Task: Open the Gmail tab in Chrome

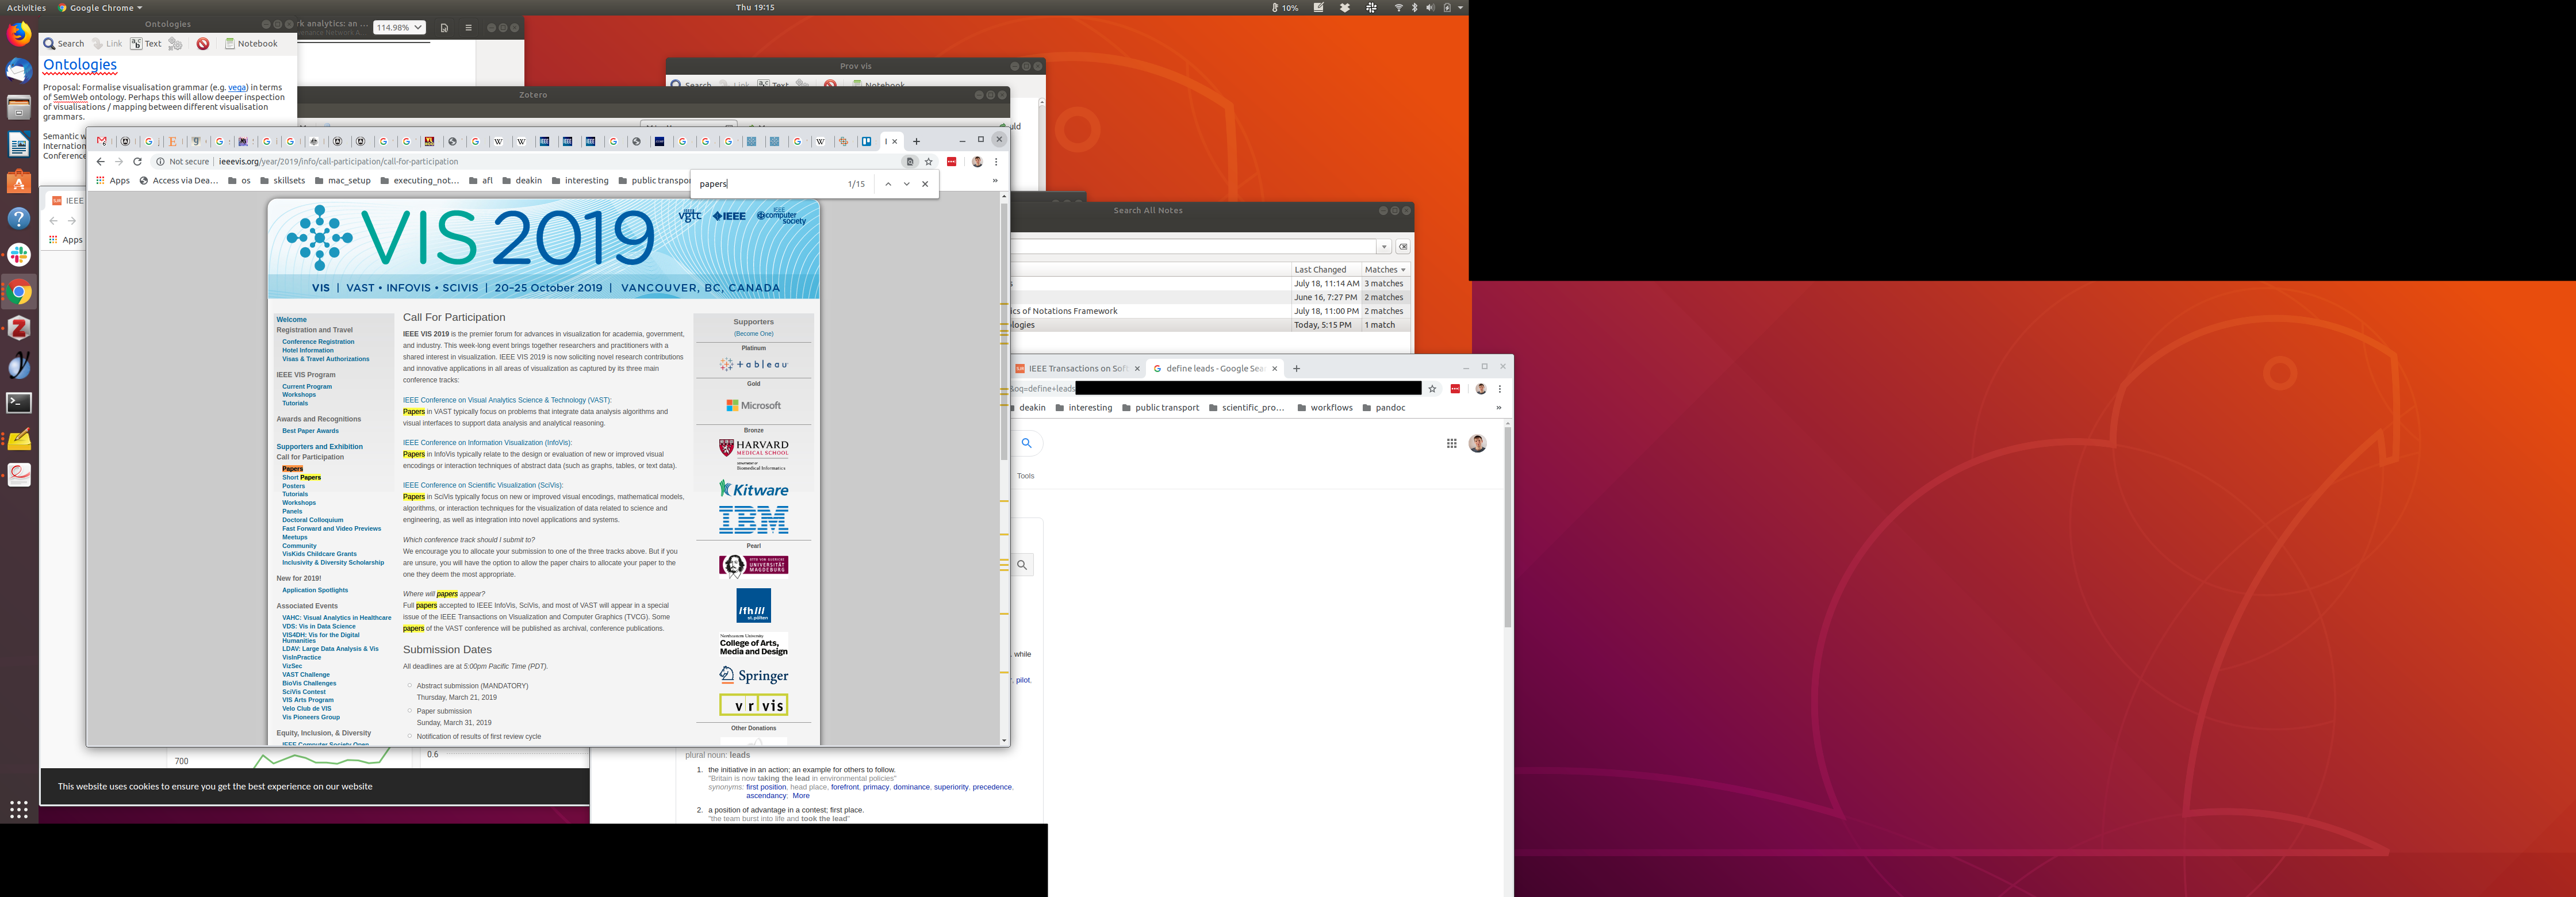Action: tap(102, 142)
